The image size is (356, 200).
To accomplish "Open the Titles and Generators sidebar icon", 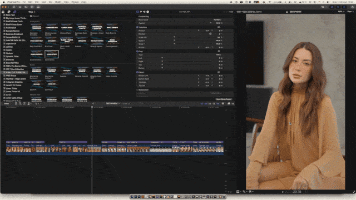I will 14,12.
